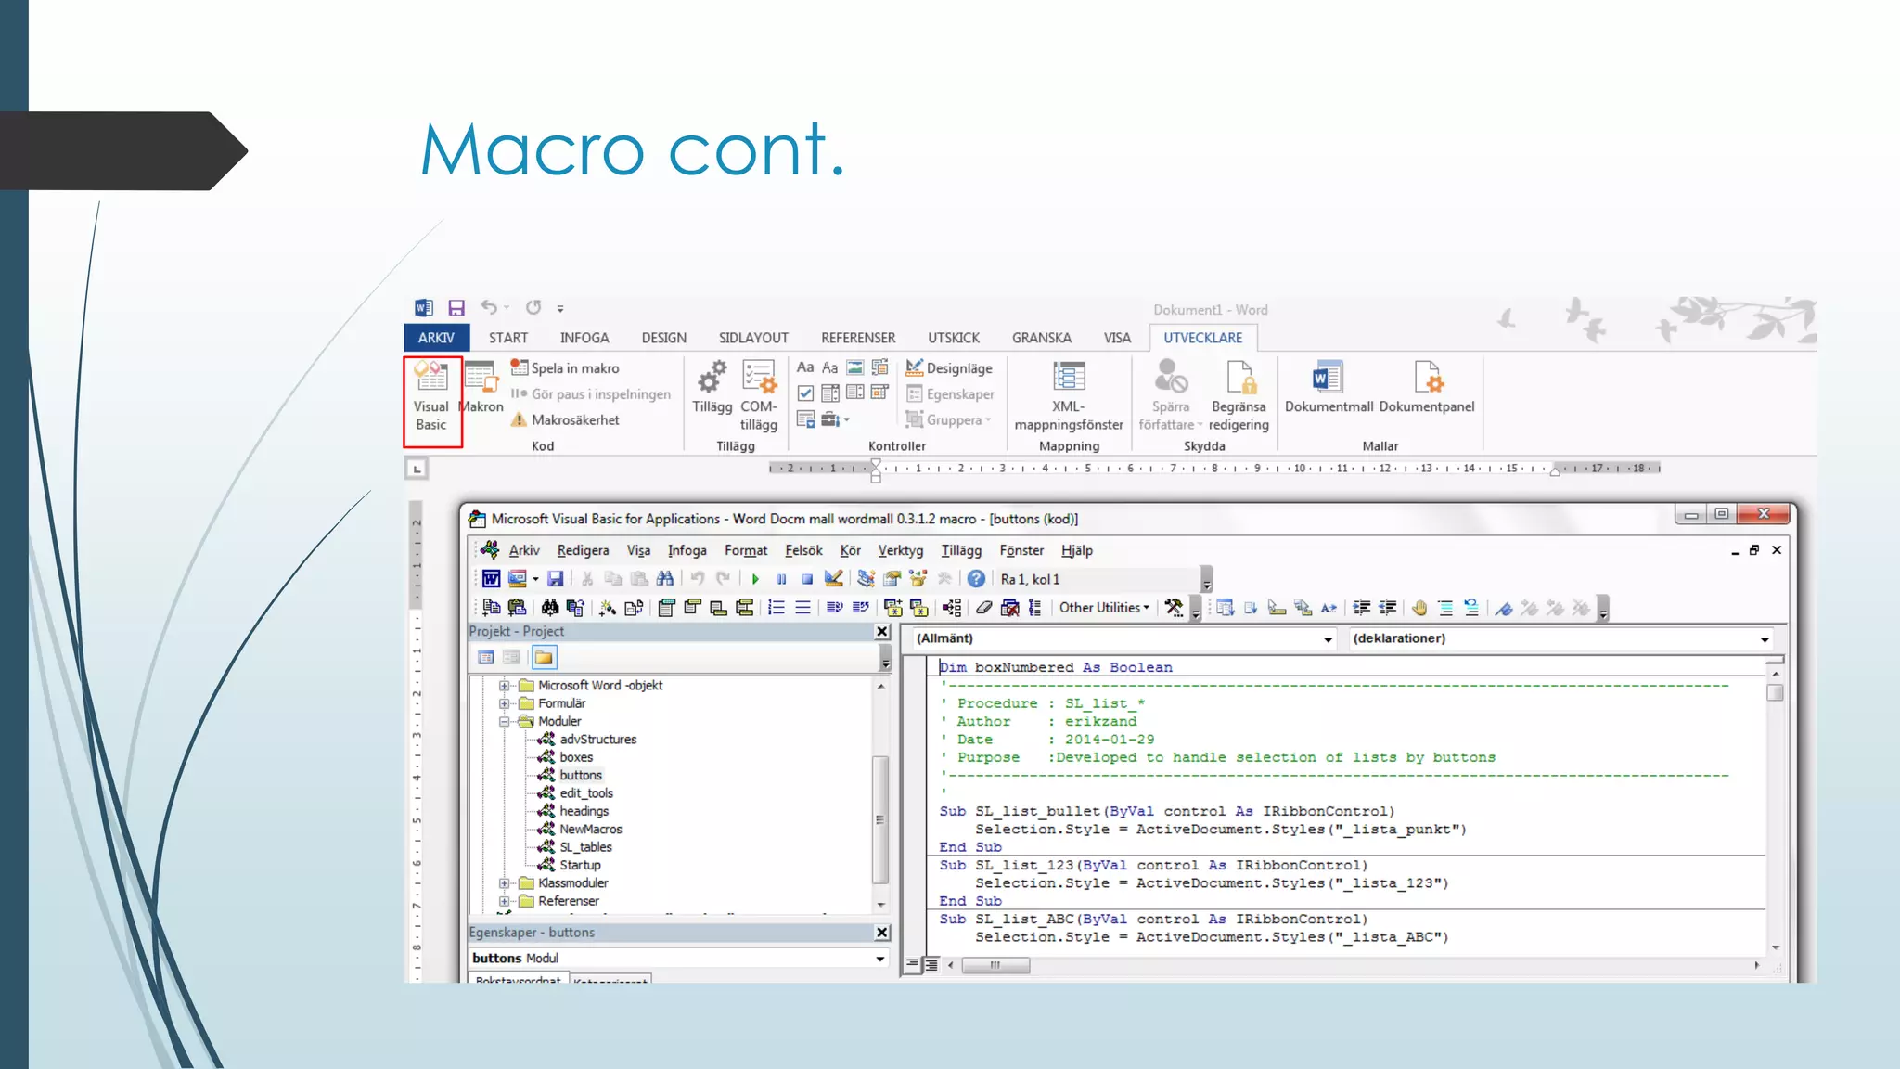Click the Visual Basic ribbon button
The height and width of the screenshot is (1069, 1900).
pos(431,397)
